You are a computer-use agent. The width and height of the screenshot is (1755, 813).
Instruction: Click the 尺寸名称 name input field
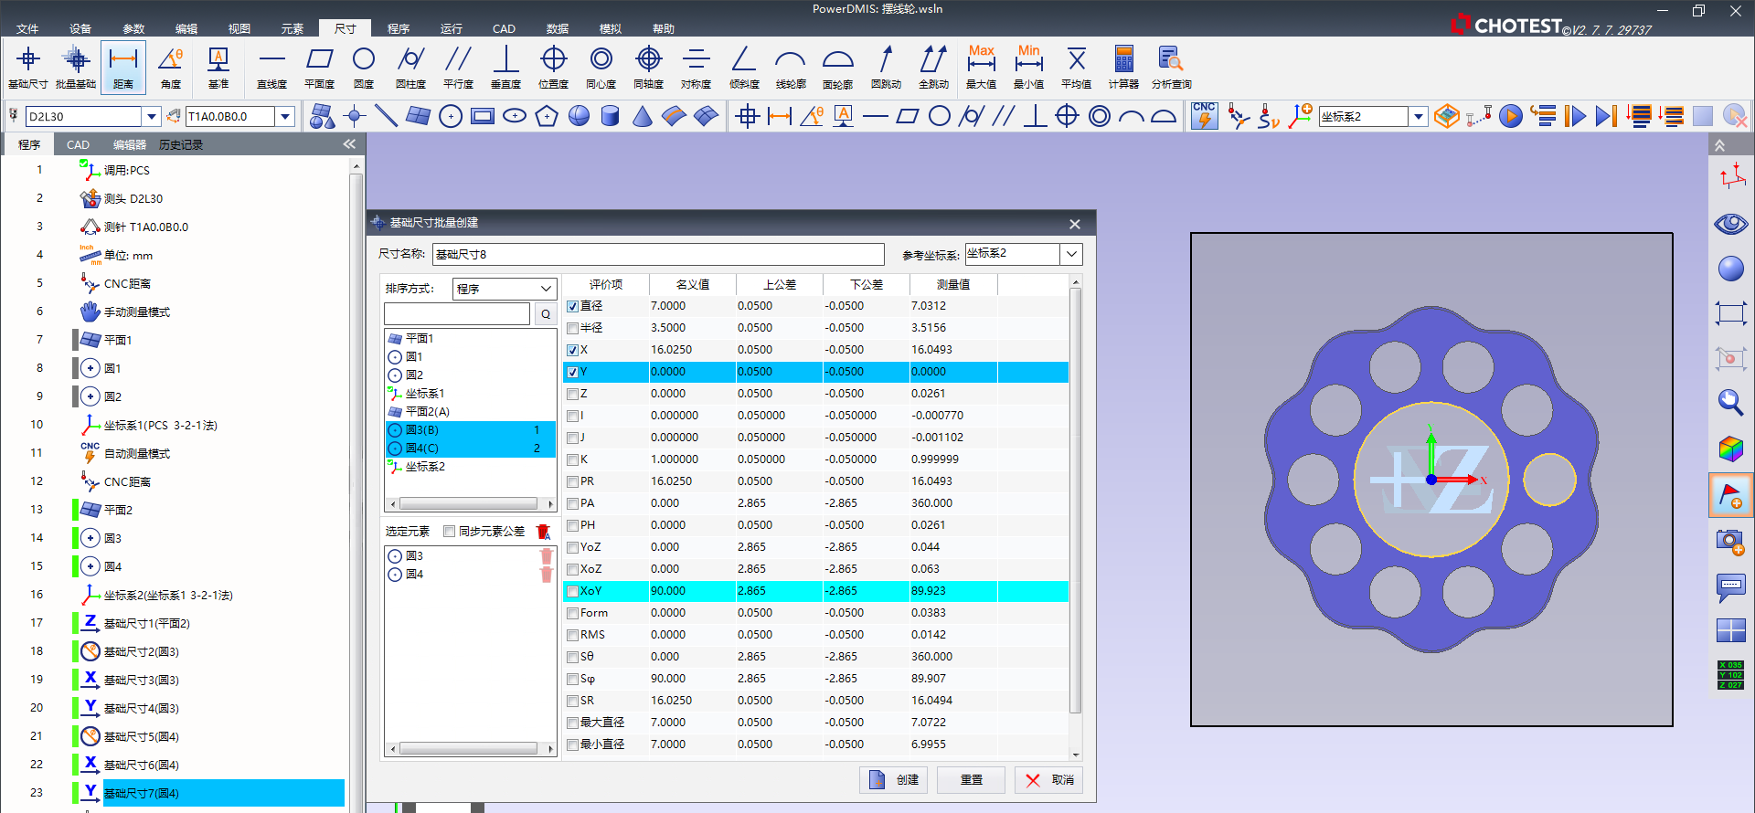click(658, 255)
